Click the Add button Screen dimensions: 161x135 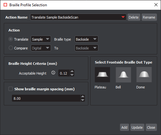[124, 127]
